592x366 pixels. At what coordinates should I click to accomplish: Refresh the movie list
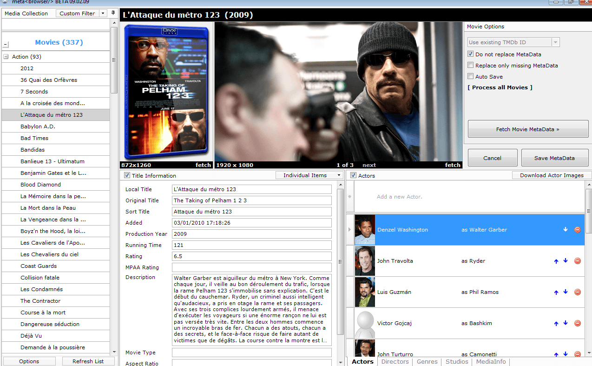[x=88, y=361]
